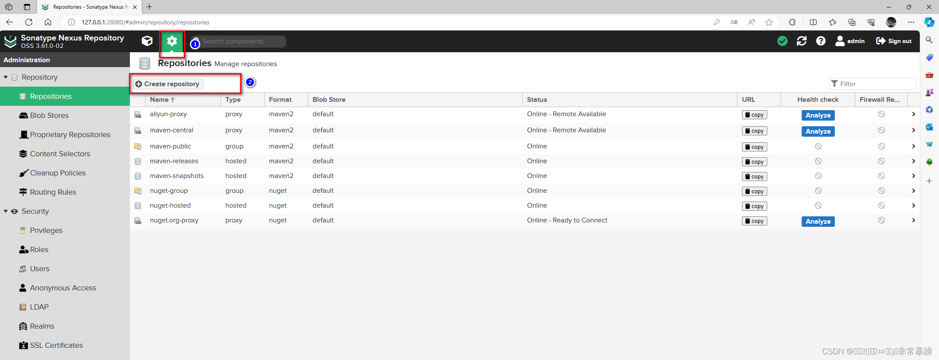
Task: Click the green system status check icon
Action: [x=782, y=41]
